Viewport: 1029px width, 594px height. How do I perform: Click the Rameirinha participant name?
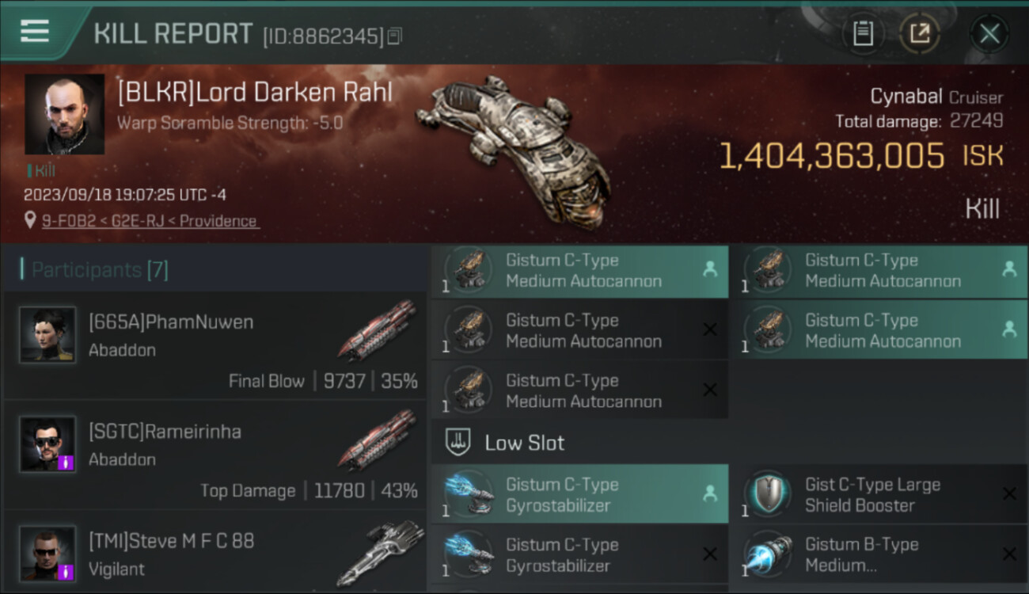[x=165, y=432]
